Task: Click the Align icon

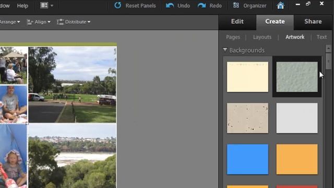Action: point(30,22)
